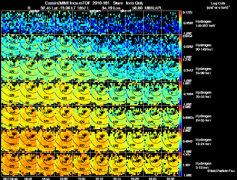237x180 pixels.
Task: Click the 'Stare' header text
Action: pos(118,3)
